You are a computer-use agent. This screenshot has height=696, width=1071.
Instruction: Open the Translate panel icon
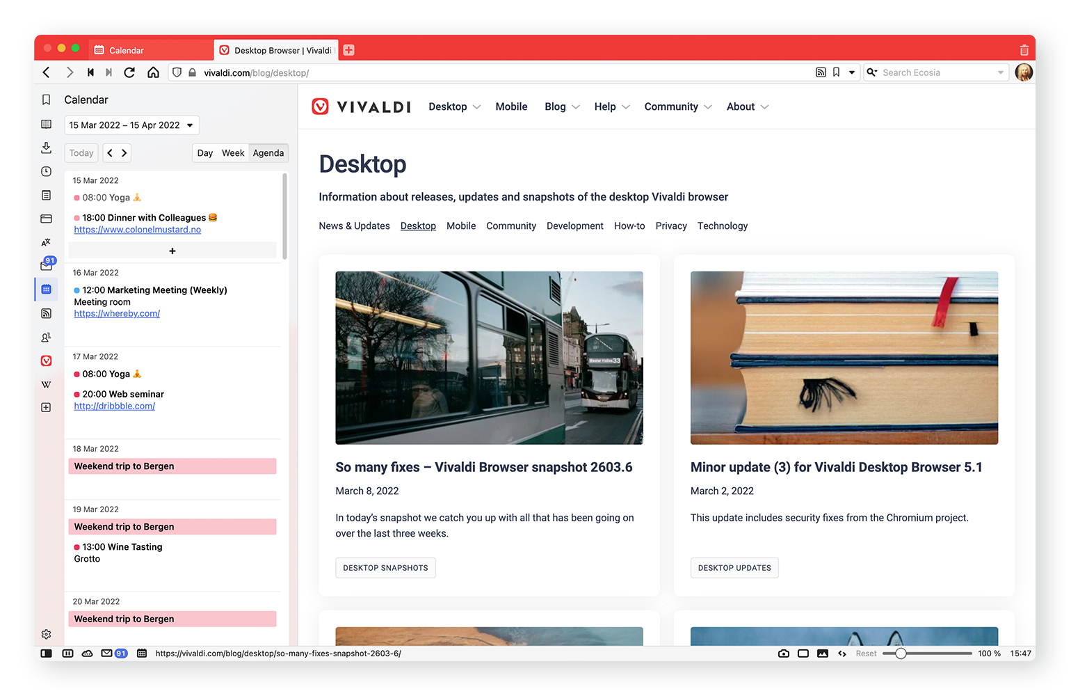(x=47, y=242)
